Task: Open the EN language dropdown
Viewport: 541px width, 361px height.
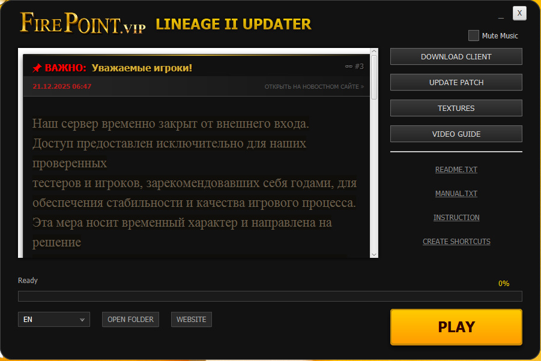Action: (x=54, y=320)
